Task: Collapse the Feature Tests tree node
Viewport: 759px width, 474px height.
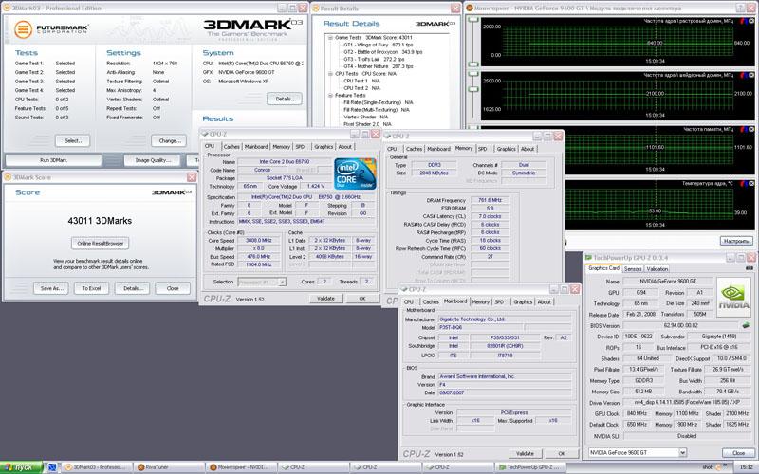Action: (330, 96)
